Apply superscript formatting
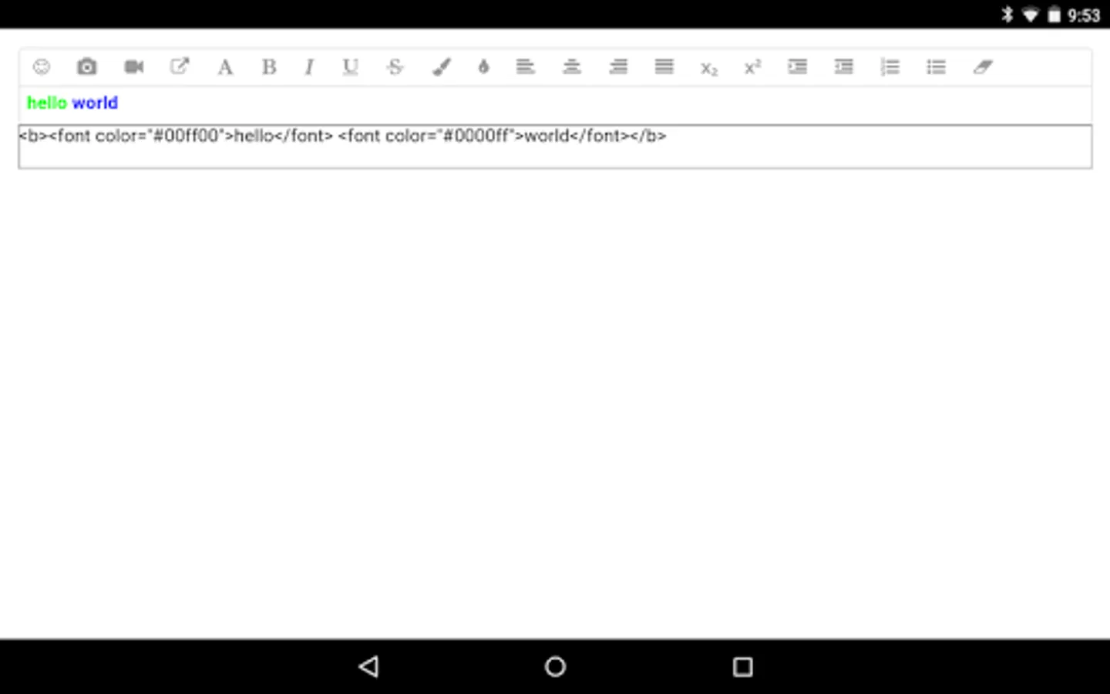1110x694 pixels. click(x=752, y=67)
